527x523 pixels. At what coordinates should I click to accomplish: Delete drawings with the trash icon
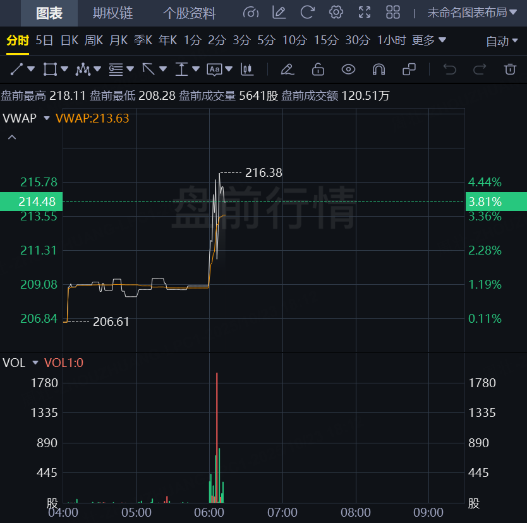click(x=510, y=69)
